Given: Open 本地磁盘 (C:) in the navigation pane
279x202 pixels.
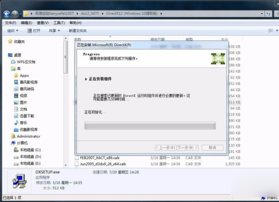Looking at the screenshot, I should click(30, 150).
